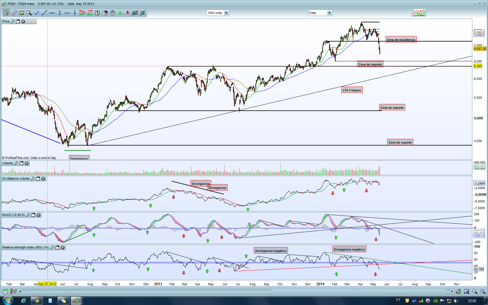
Task: Open the Daily timeframe dropdown
Action: (320, 13)
